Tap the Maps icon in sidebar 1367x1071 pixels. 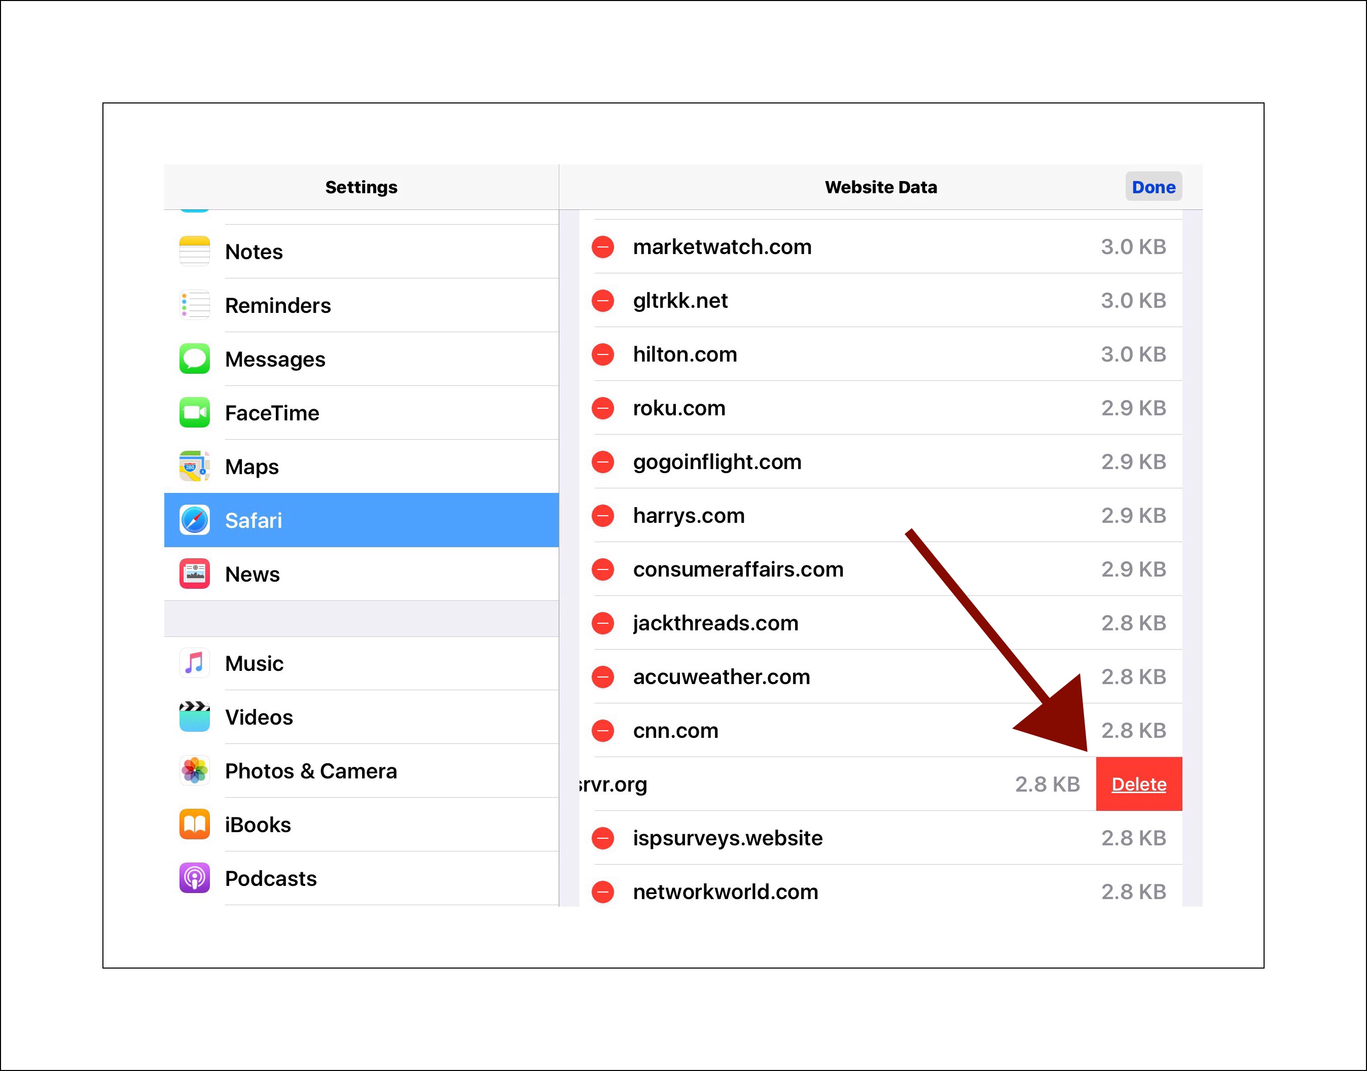(194, 467)
